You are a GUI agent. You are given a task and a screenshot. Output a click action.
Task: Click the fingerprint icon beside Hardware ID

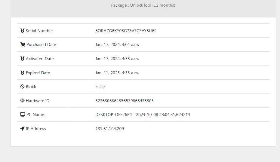[x=22, y=101]
